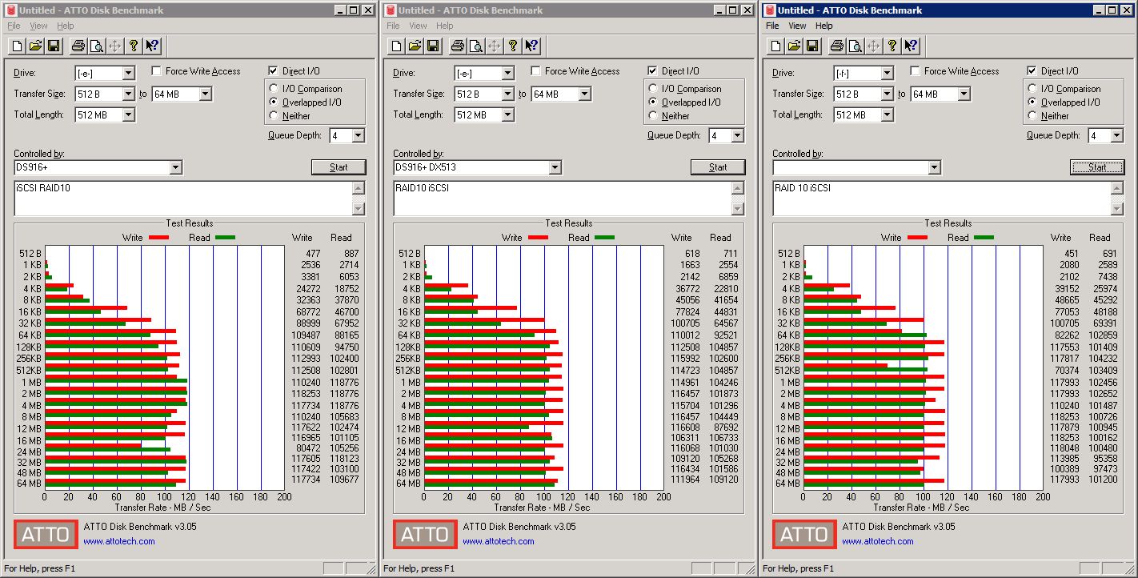The image size is (1138, 578).
Task: Visit www.attotech.com link in the left window
Action: [119, 541]
